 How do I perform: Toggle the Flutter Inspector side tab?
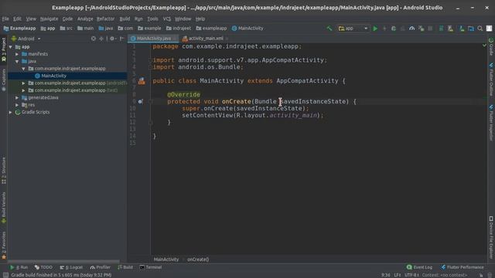pyautogui.click(x=491, y=123)
